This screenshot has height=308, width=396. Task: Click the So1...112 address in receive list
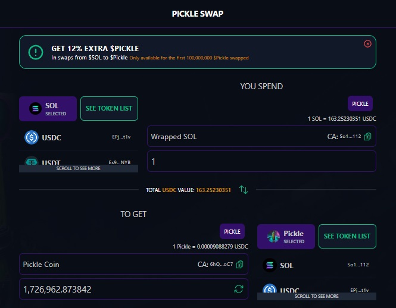(x=358, y=265)
